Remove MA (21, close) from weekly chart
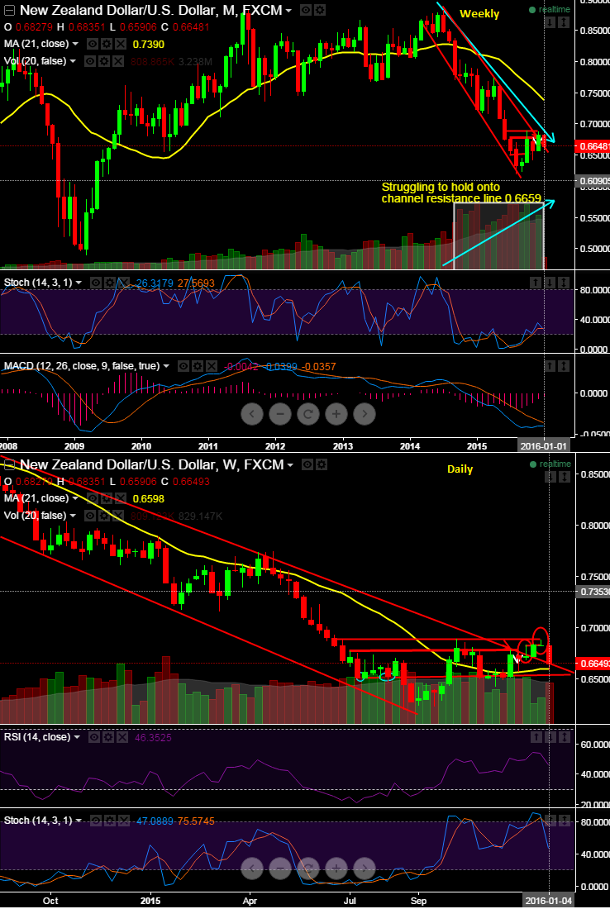610x909 pixels. (120, 498)
